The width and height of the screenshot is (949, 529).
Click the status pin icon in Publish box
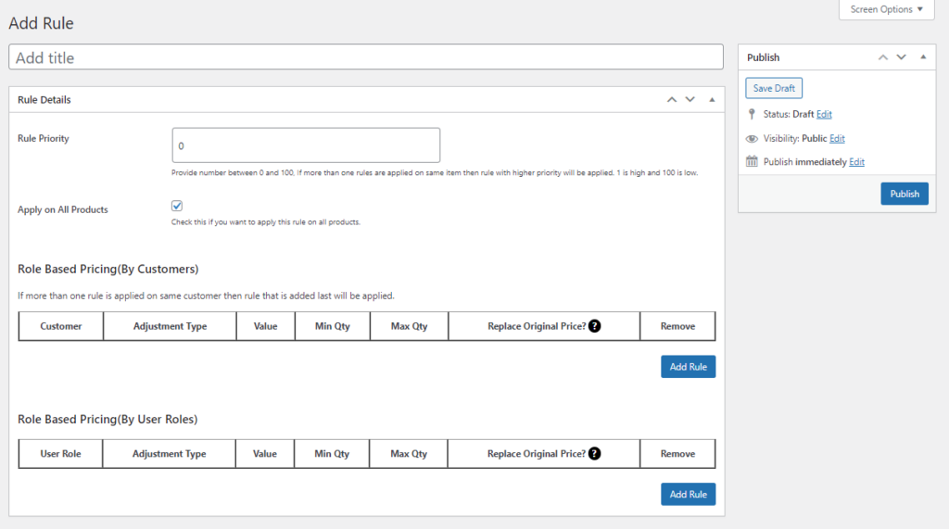point(752,114)
